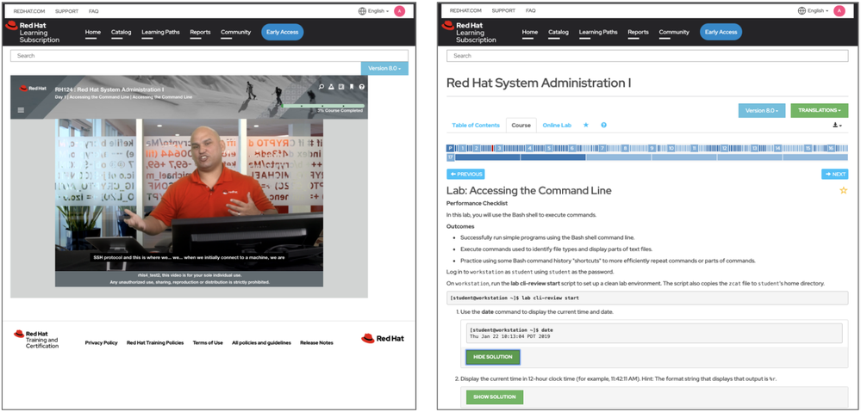
Task: Expand the green TRANSLATIONS dropdown
Action: click(x=818, y=110)
